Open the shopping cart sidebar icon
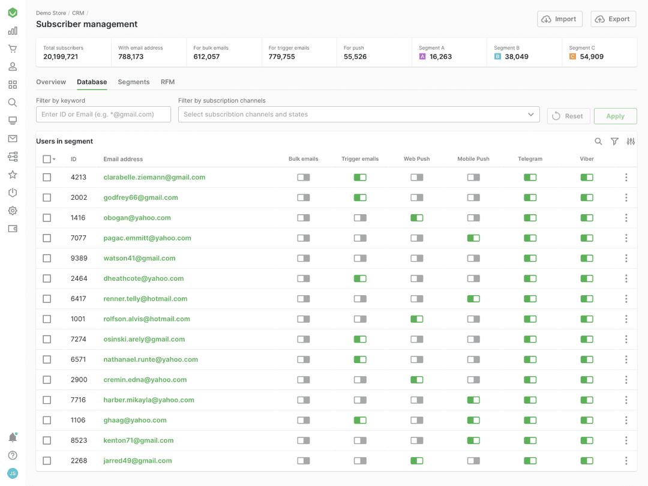Image resolution: width=648 pixels, height=486 pixels. coord(13,49)
